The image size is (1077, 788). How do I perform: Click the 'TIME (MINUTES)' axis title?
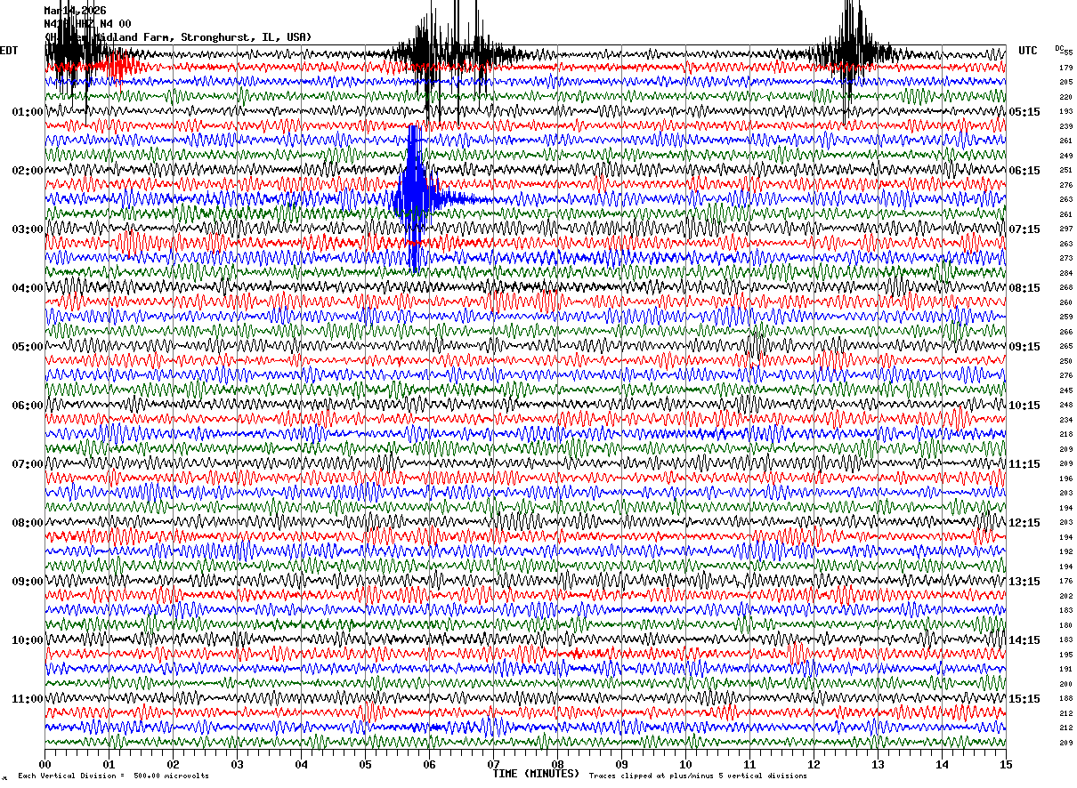coord(536,774)
